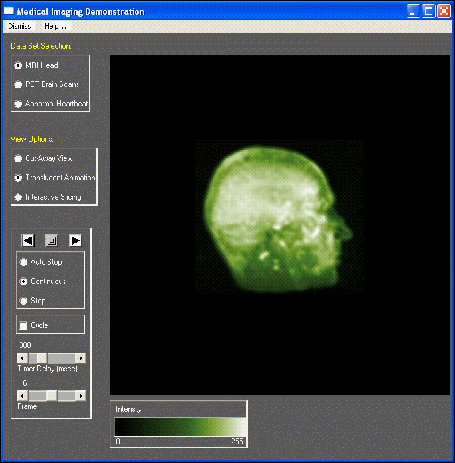Click the Timer Delay slider right arrow
This screenshot has width=455, height=463.
81,358
